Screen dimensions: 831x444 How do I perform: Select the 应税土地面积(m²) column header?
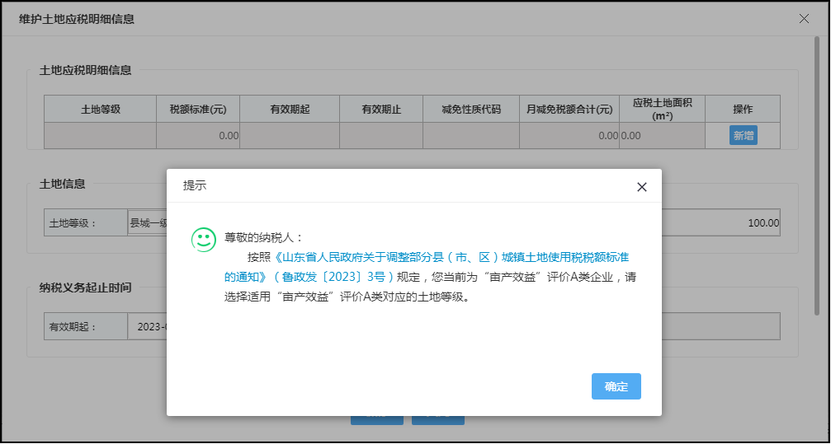pyautogui.click(x=663, y=109)
